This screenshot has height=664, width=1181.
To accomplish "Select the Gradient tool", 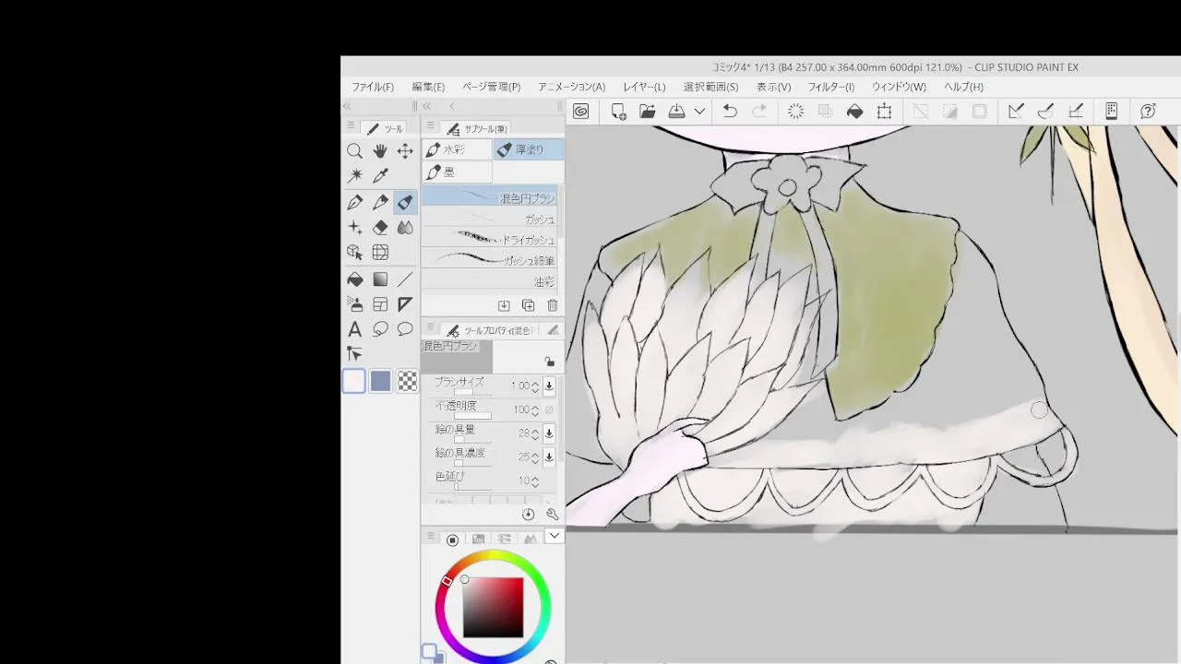I will tap(380, 279).
